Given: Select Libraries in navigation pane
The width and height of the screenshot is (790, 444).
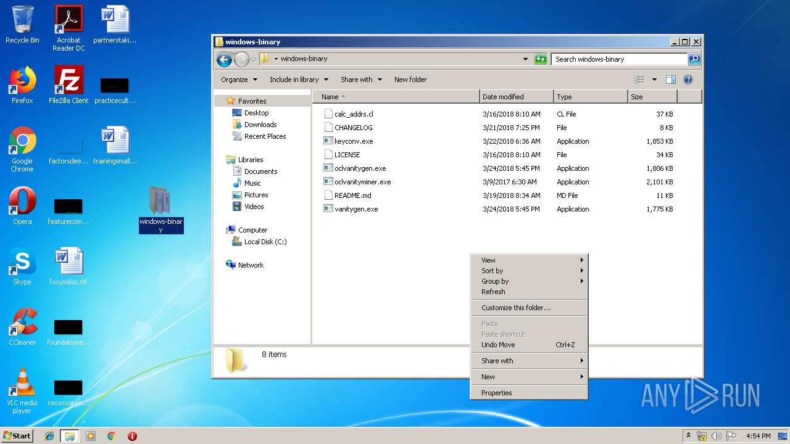Looking at the screenshot, I should (251, 160).
